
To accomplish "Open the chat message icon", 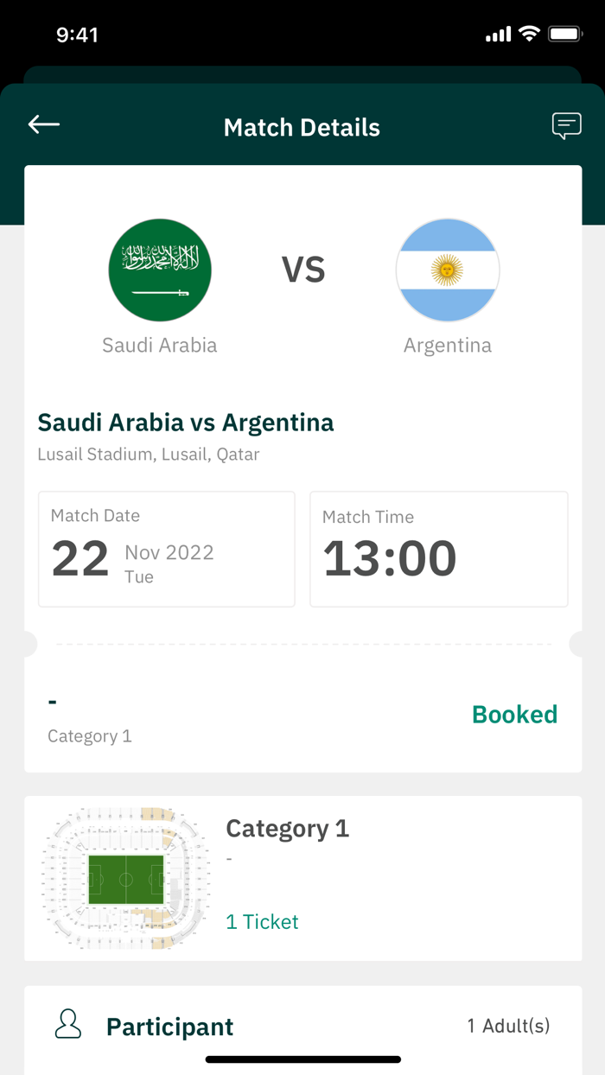I will click(566, 126).
